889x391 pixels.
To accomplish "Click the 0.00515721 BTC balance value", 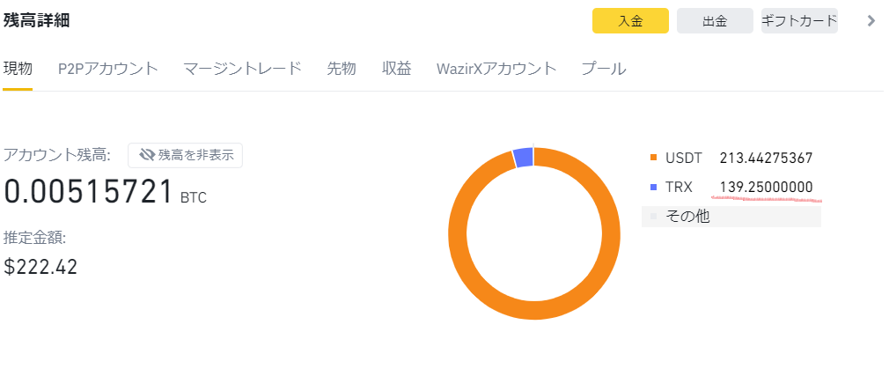I will click(88, 192).
